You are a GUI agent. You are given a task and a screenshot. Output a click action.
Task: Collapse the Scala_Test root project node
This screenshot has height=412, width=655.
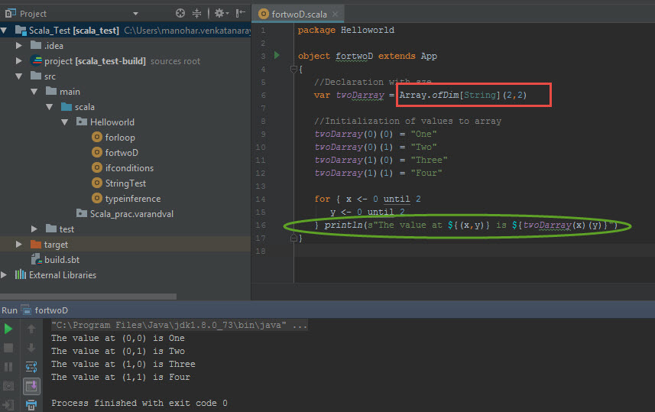(x=4, y=31)
